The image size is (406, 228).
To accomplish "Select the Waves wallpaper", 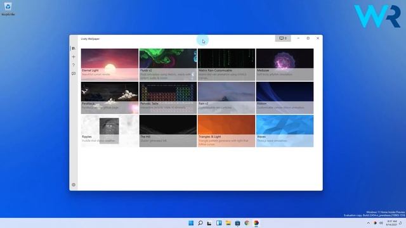I will 285,131.
